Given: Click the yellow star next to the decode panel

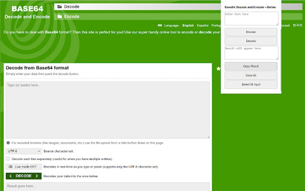Looking at the screenshot, I should click(x=218, y=69).
